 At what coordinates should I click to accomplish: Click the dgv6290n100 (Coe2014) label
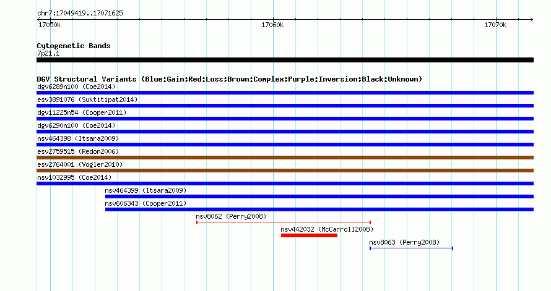(76, 125)
